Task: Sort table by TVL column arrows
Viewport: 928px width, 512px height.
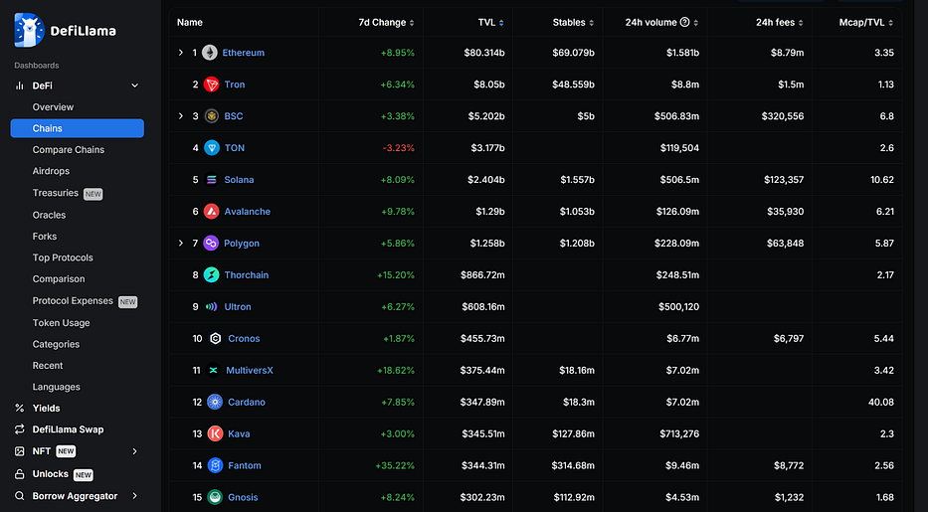Action: (501, 23)
